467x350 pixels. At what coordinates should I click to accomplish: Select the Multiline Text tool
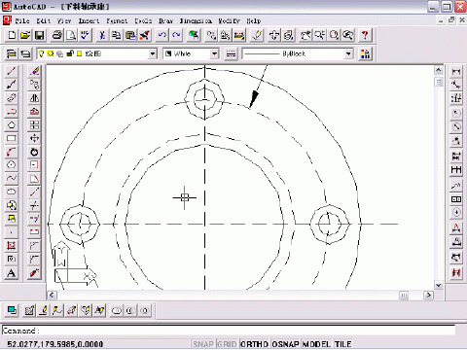[x=12, y=273]
